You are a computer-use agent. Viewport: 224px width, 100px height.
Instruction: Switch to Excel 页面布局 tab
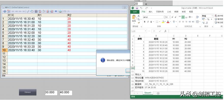(160, 12)
